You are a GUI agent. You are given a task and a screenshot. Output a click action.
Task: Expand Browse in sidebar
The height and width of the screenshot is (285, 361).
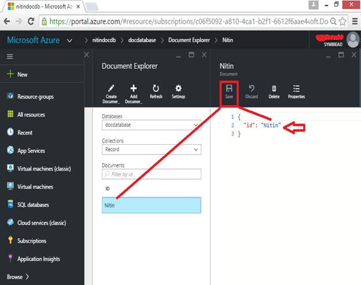(18, 277)
